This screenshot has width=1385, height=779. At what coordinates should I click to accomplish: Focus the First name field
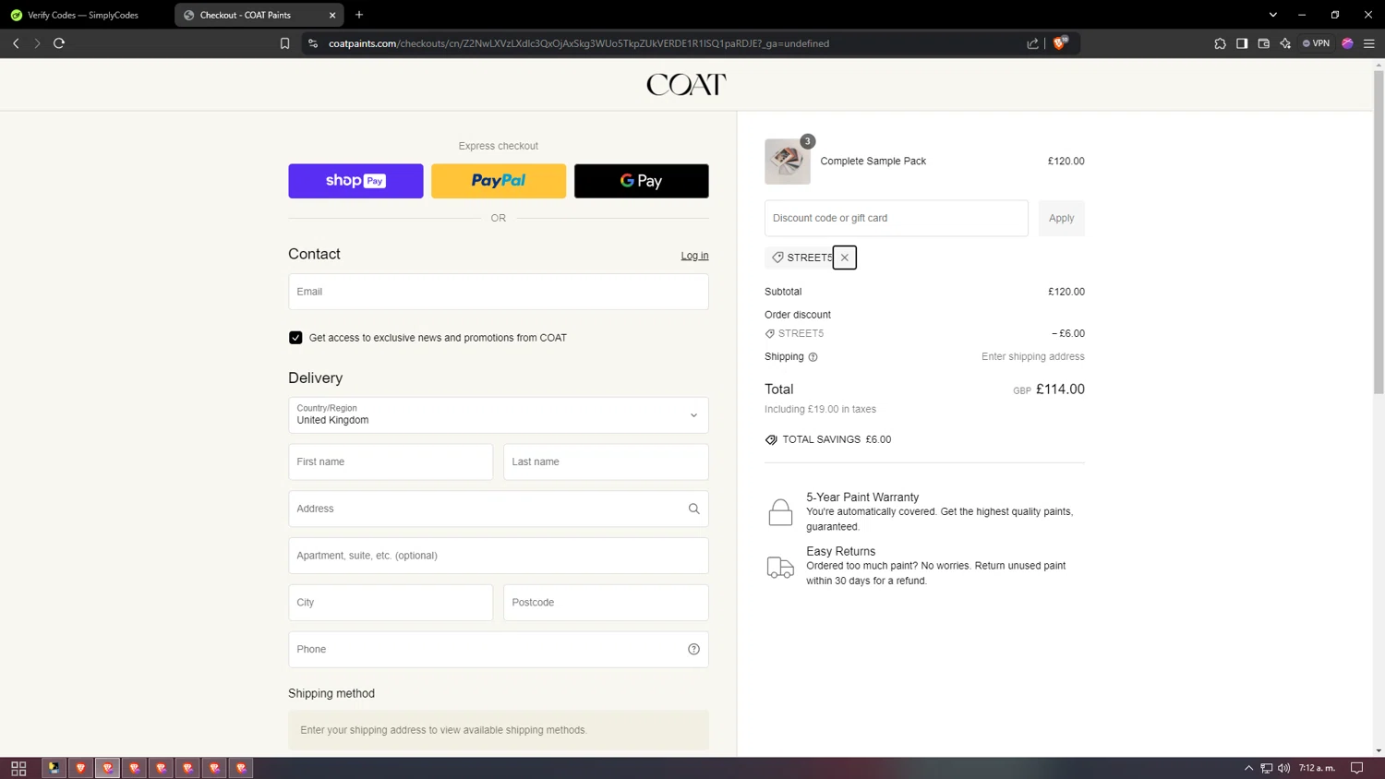[x=391, y=461]
